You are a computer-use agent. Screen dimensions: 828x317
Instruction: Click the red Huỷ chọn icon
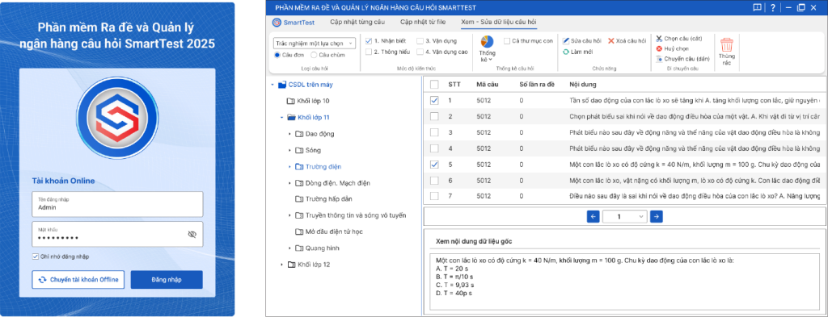[659, 48]
